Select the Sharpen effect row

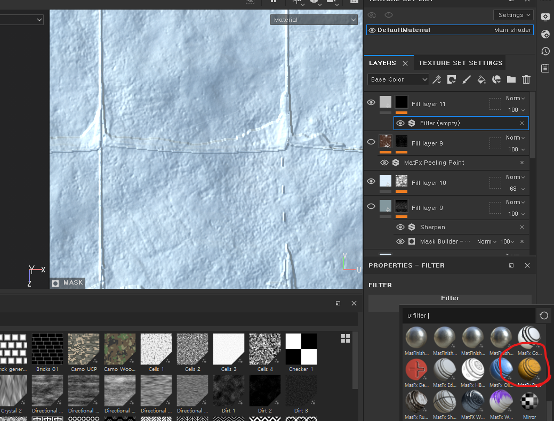click(x=461, y=227)
